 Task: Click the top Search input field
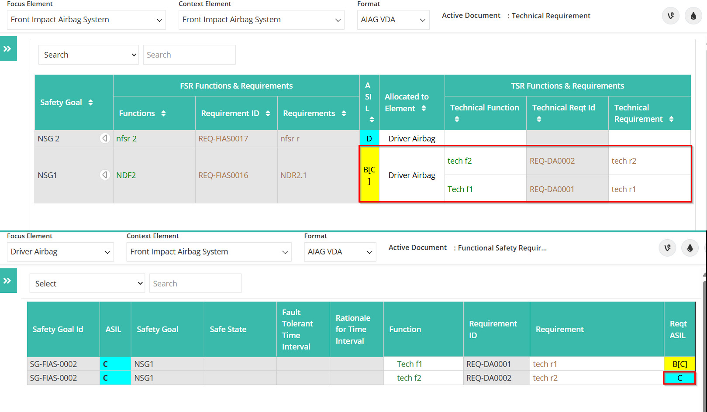pyautogui.click(x=190, y=55)
